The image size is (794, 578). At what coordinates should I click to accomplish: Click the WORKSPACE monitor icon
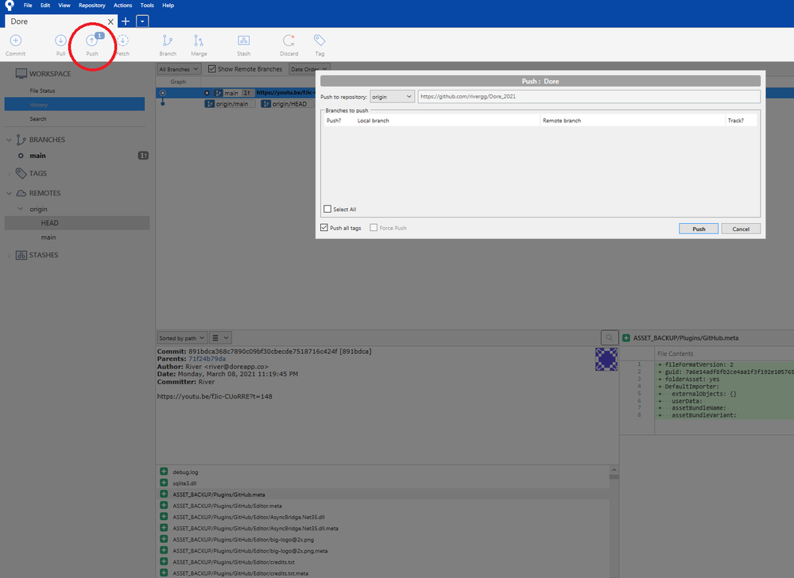click(x=21, y=74)
